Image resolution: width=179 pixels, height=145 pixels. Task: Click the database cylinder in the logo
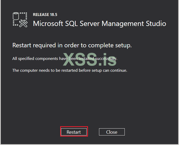coord(16,16)
